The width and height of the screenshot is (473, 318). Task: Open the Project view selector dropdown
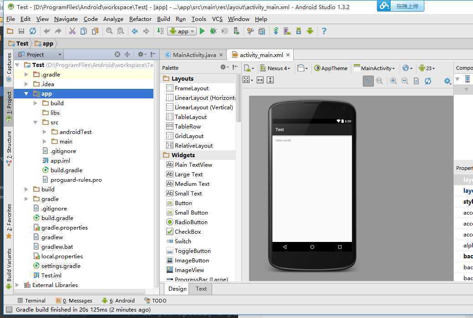[40, 54]
